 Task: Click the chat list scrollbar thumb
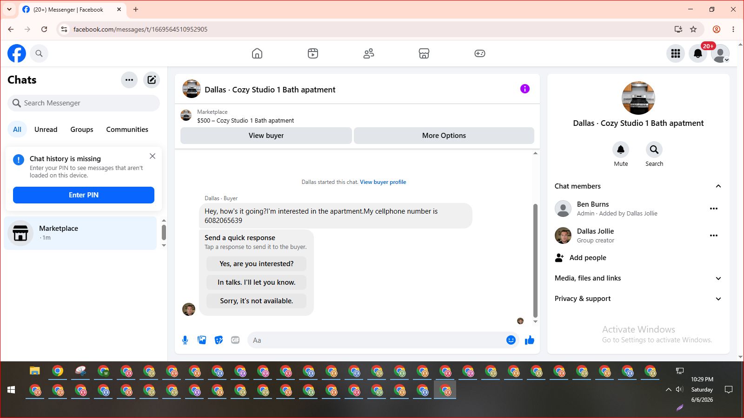[x=164, y=232]
